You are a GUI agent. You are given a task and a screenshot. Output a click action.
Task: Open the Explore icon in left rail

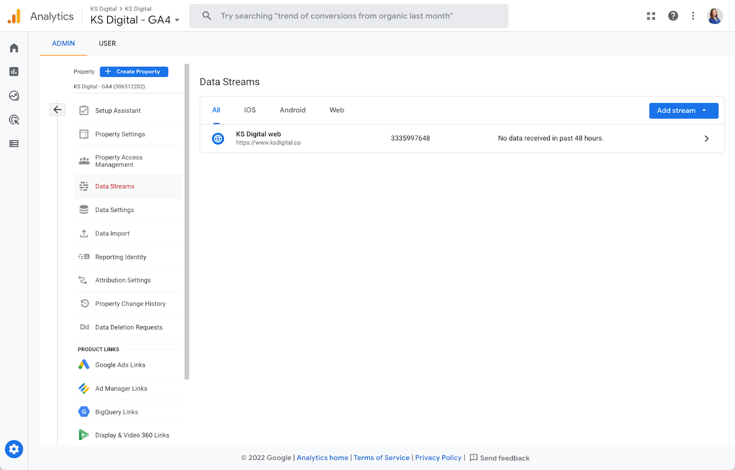(x=14, y=95)
